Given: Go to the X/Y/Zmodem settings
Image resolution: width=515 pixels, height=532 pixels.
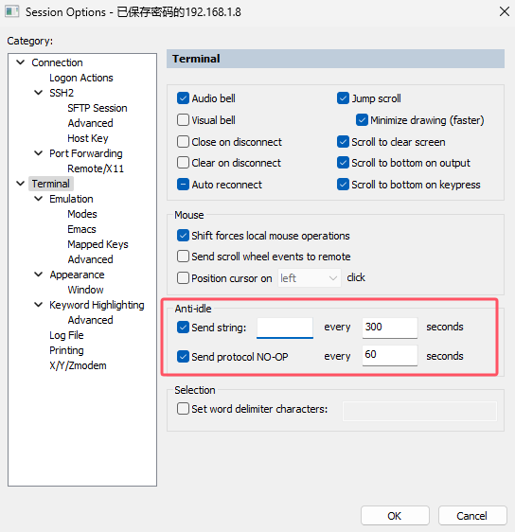Looking at the screenshot, I should (78, 365).
